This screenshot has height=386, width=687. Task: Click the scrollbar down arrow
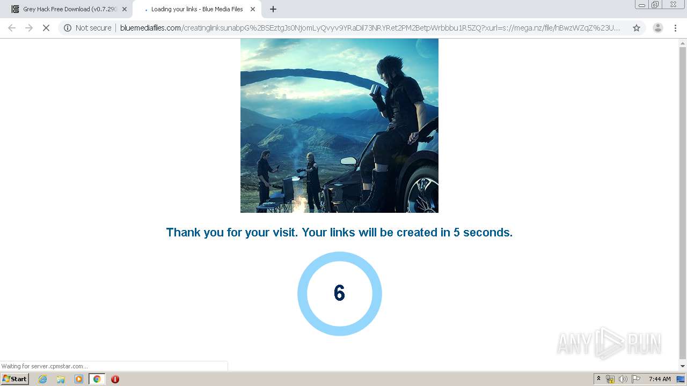pos(683,366)
